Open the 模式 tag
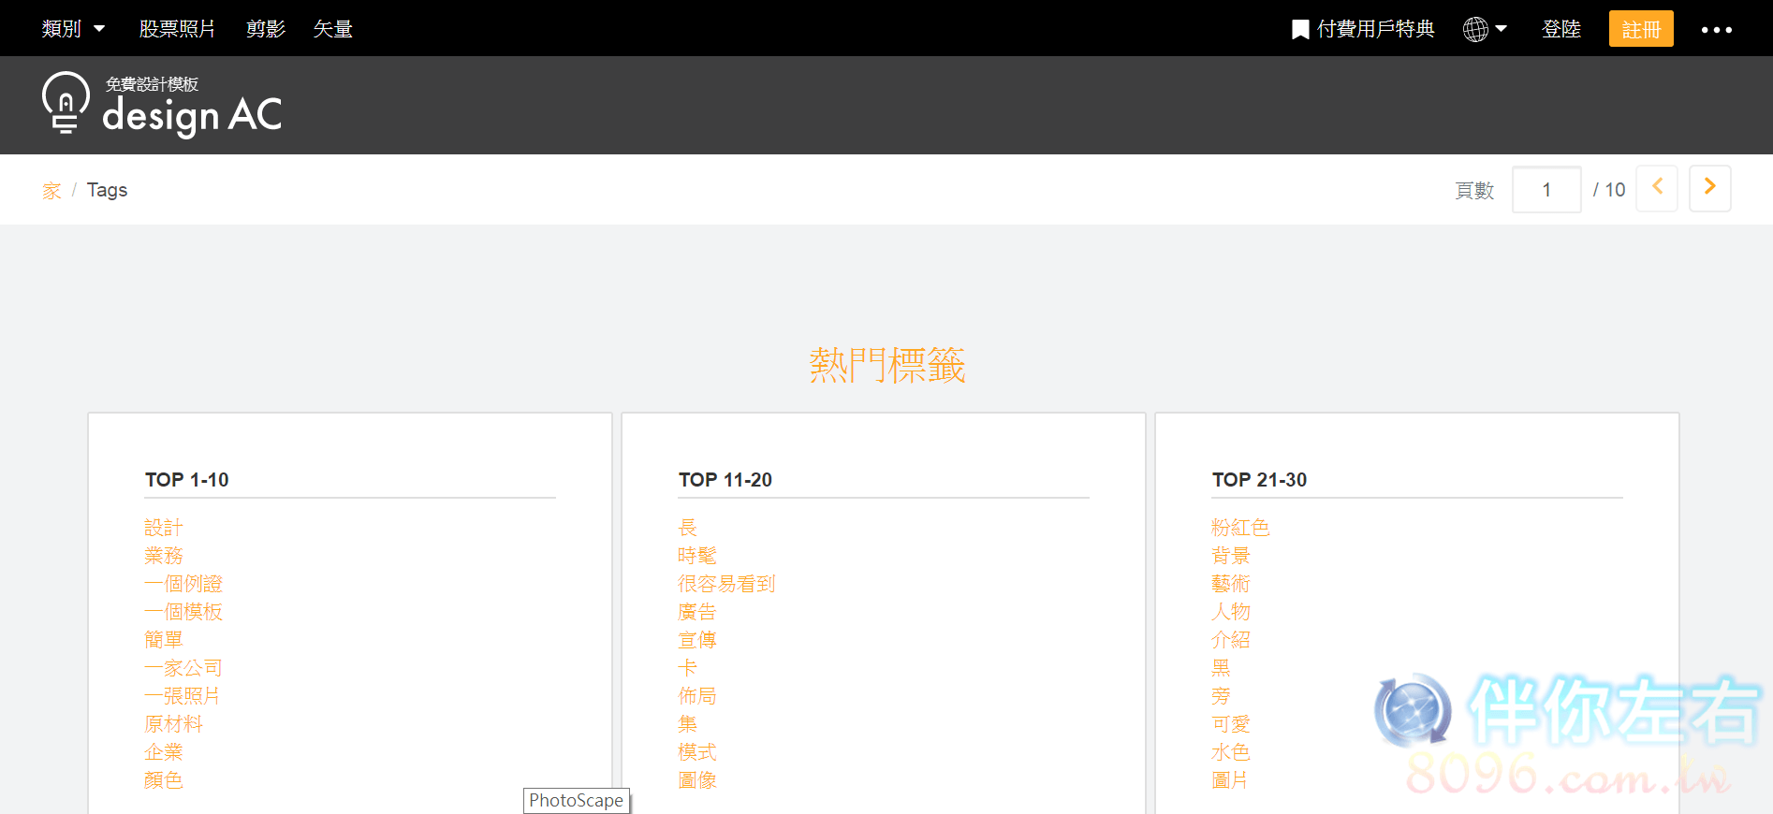The image size is (1773, 814). click(x=697, y=752)
